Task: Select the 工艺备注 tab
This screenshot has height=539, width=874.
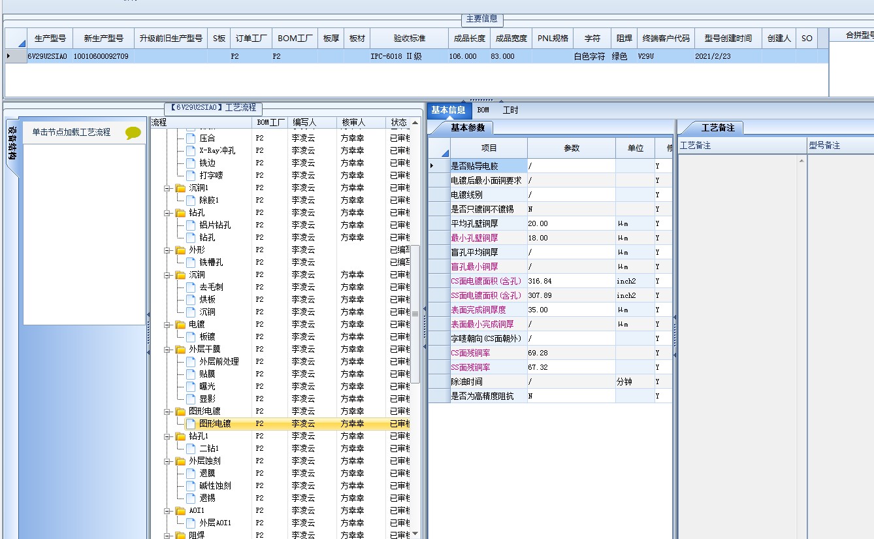Action: (x=718, y=128)
